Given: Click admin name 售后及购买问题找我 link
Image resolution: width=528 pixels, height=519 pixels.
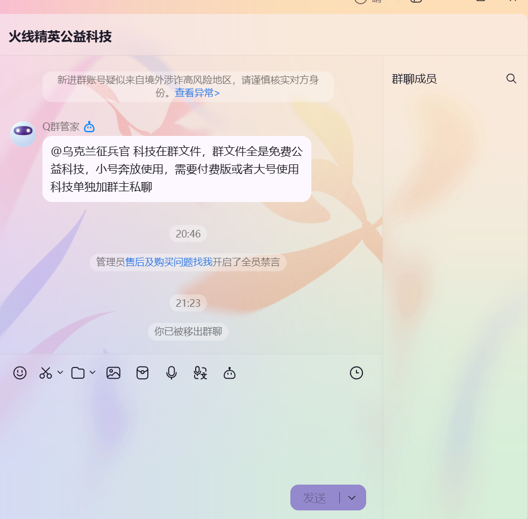Looking at the screenshot, I should click(x=169, y=262).
